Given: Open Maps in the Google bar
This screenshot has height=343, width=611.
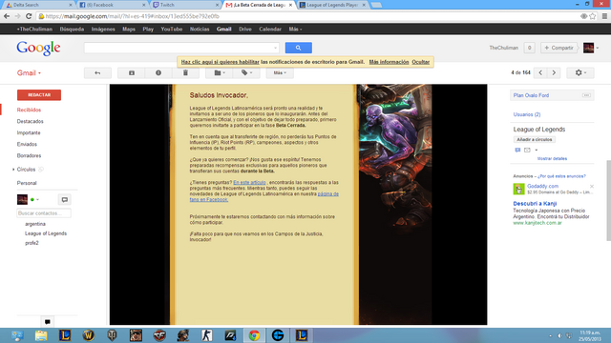Looking at the screenshot, I should coord(129,30).
